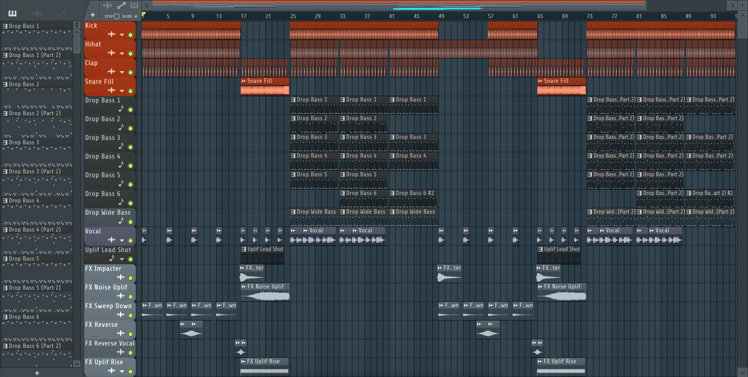748x377 pixels.
Task: Click picker panel scroll down arrow
Action: click(77, 364)
